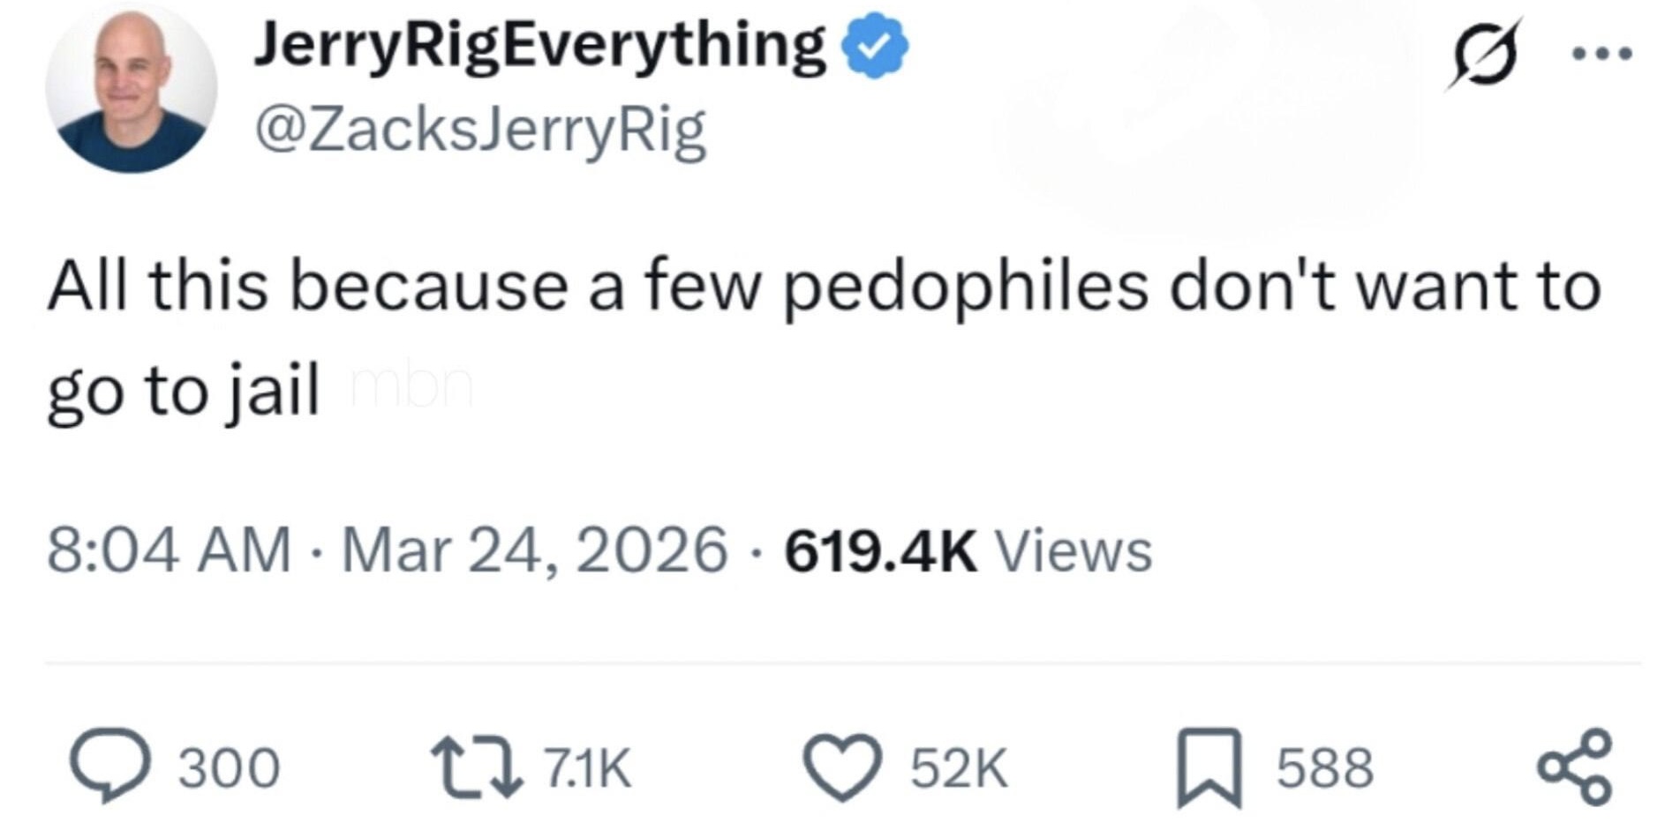The height and width of the screenshot is (837, 1680).
Task: Bookmark this post with the bookmark icon
Action: click(x=1209, y=768)
